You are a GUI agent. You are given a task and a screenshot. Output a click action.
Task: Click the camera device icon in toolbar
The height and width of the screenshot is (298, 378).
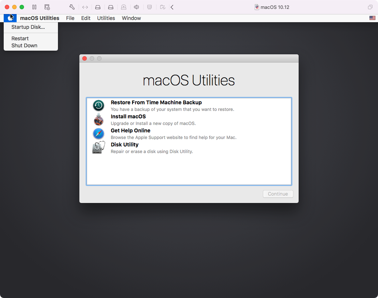pyautogui.click(x=124, y=7)
